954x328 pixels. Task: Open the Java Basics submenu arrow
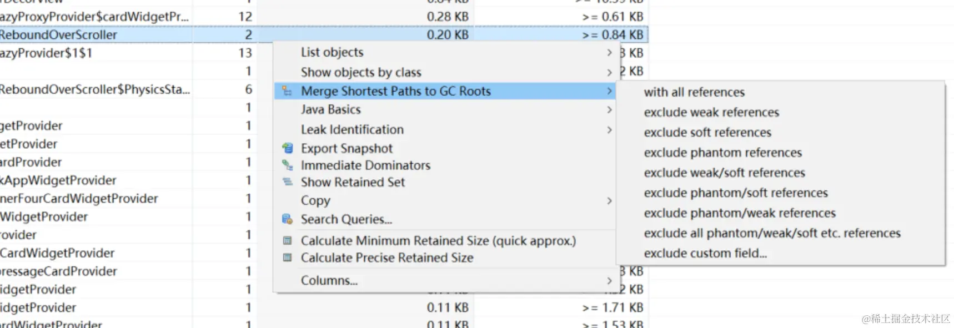[x=609, y=109]
